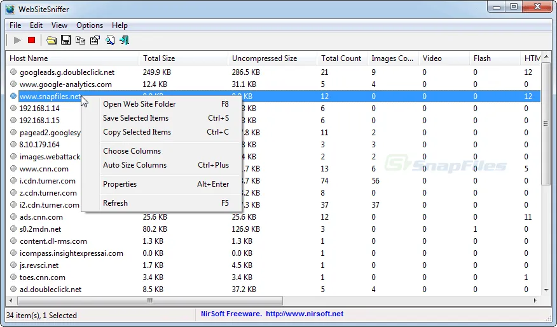Click the status icon beside 192.168.1.14
This screenshot has height=327, width=557.
[13, 108]
